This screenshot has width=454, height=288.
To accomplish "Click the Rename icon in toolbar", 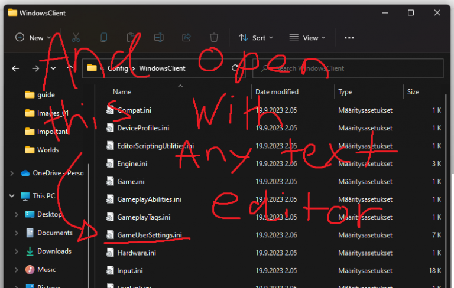I will pos(158,37).
